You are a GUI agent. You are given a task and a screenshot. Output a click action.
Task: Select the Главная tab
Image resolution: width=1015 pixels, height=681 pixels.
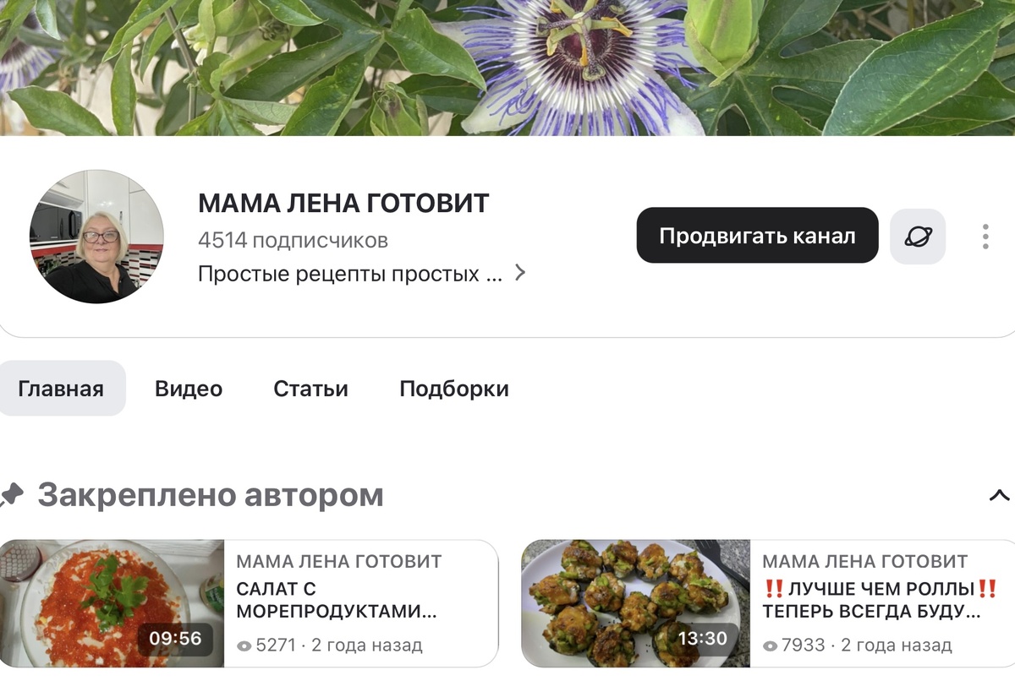click(61, 389)
